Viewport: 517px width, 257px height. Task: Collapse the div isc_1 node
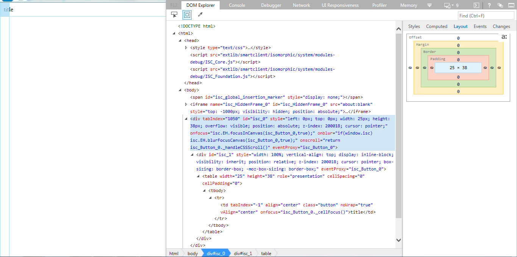(192, 155)
